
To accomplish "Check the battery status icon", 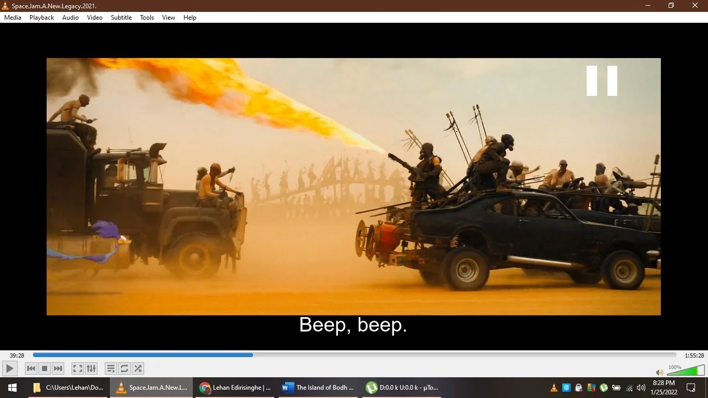I will [x=616, y=388].
